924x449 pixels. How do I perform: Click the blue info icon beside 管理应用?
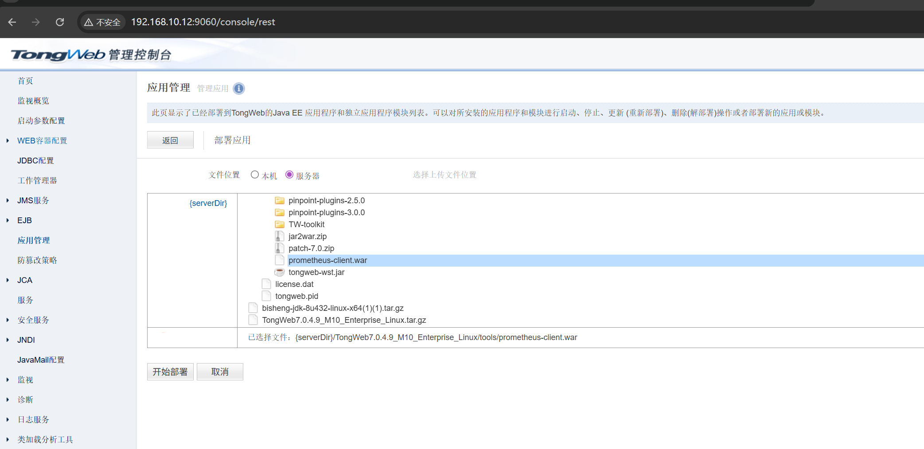(239, 89)
